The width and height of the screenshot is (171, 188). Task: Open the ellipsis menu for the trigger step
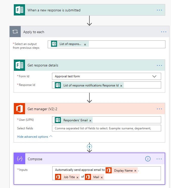(x=159, y=10)
